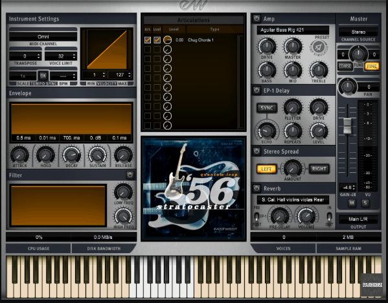
Task: Open the MIDI Channel Omni dropdown
Action: (43, 37)
